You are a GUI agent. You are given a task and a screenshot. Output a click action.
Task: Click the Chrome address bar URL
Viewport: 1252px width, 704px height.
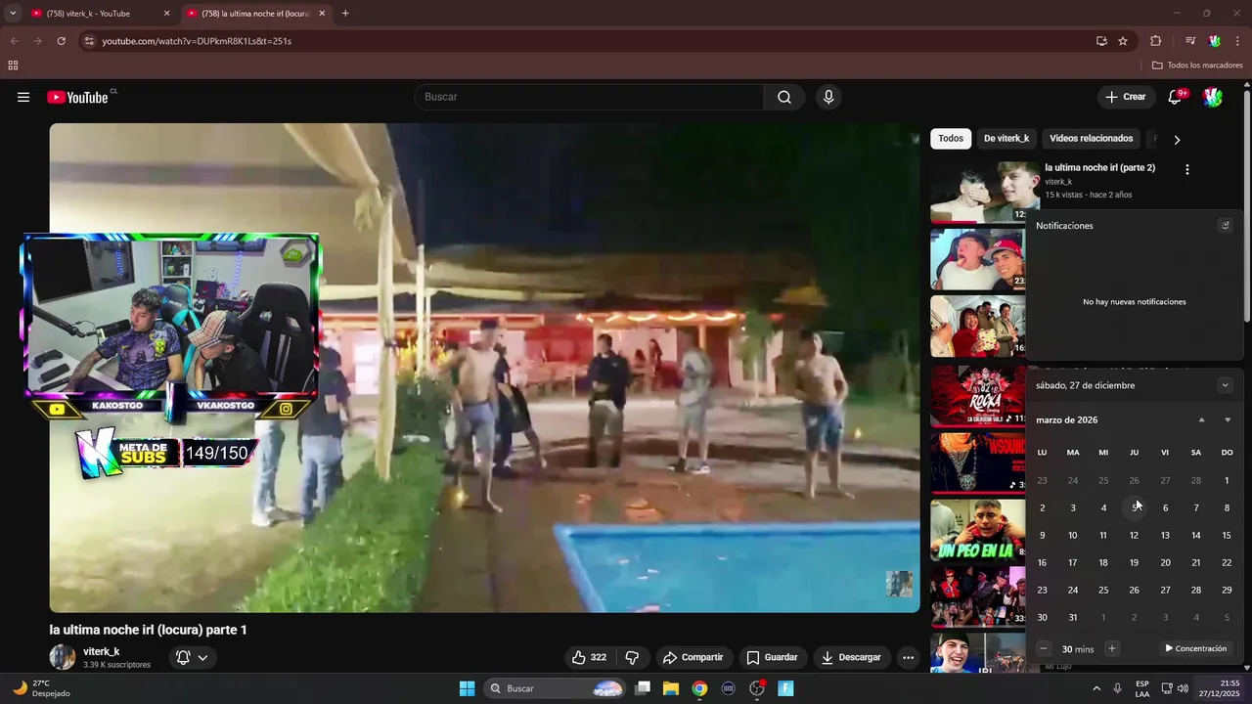pyautogui.click(x=197, y=41)
